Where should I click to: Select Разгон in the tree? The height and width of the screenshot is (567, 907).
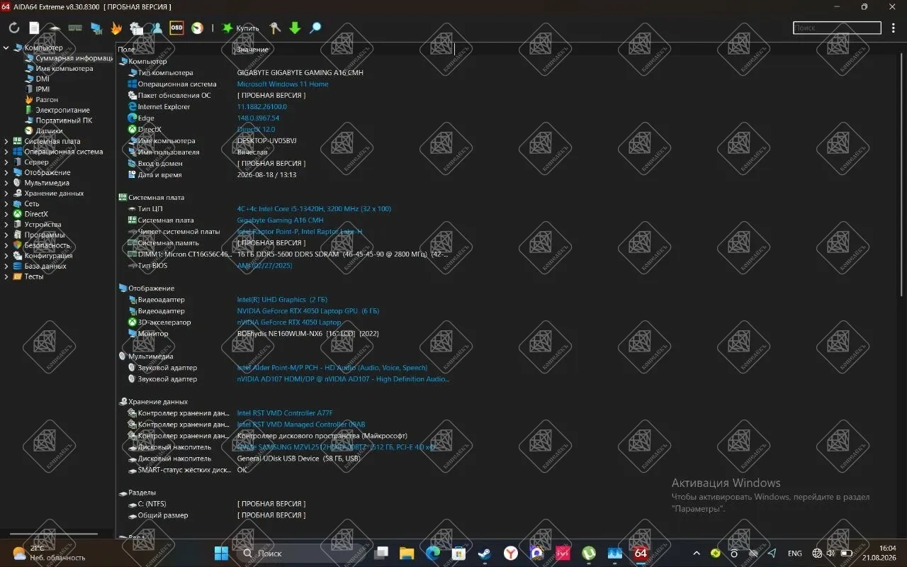[x=47, y=100]
